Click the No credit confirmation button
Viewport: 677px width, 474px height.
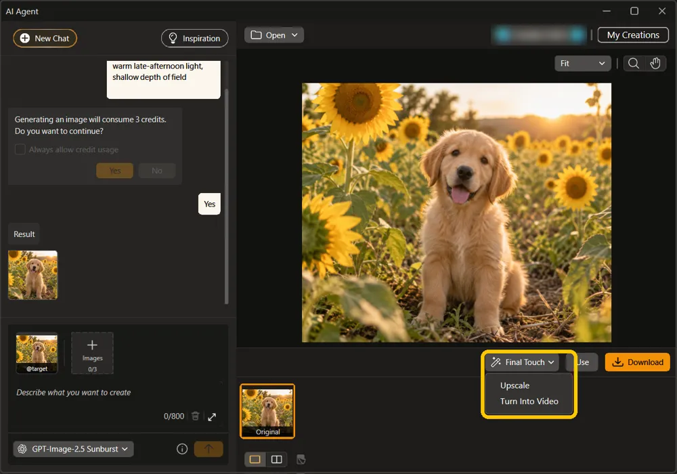(x=157, y=171)
